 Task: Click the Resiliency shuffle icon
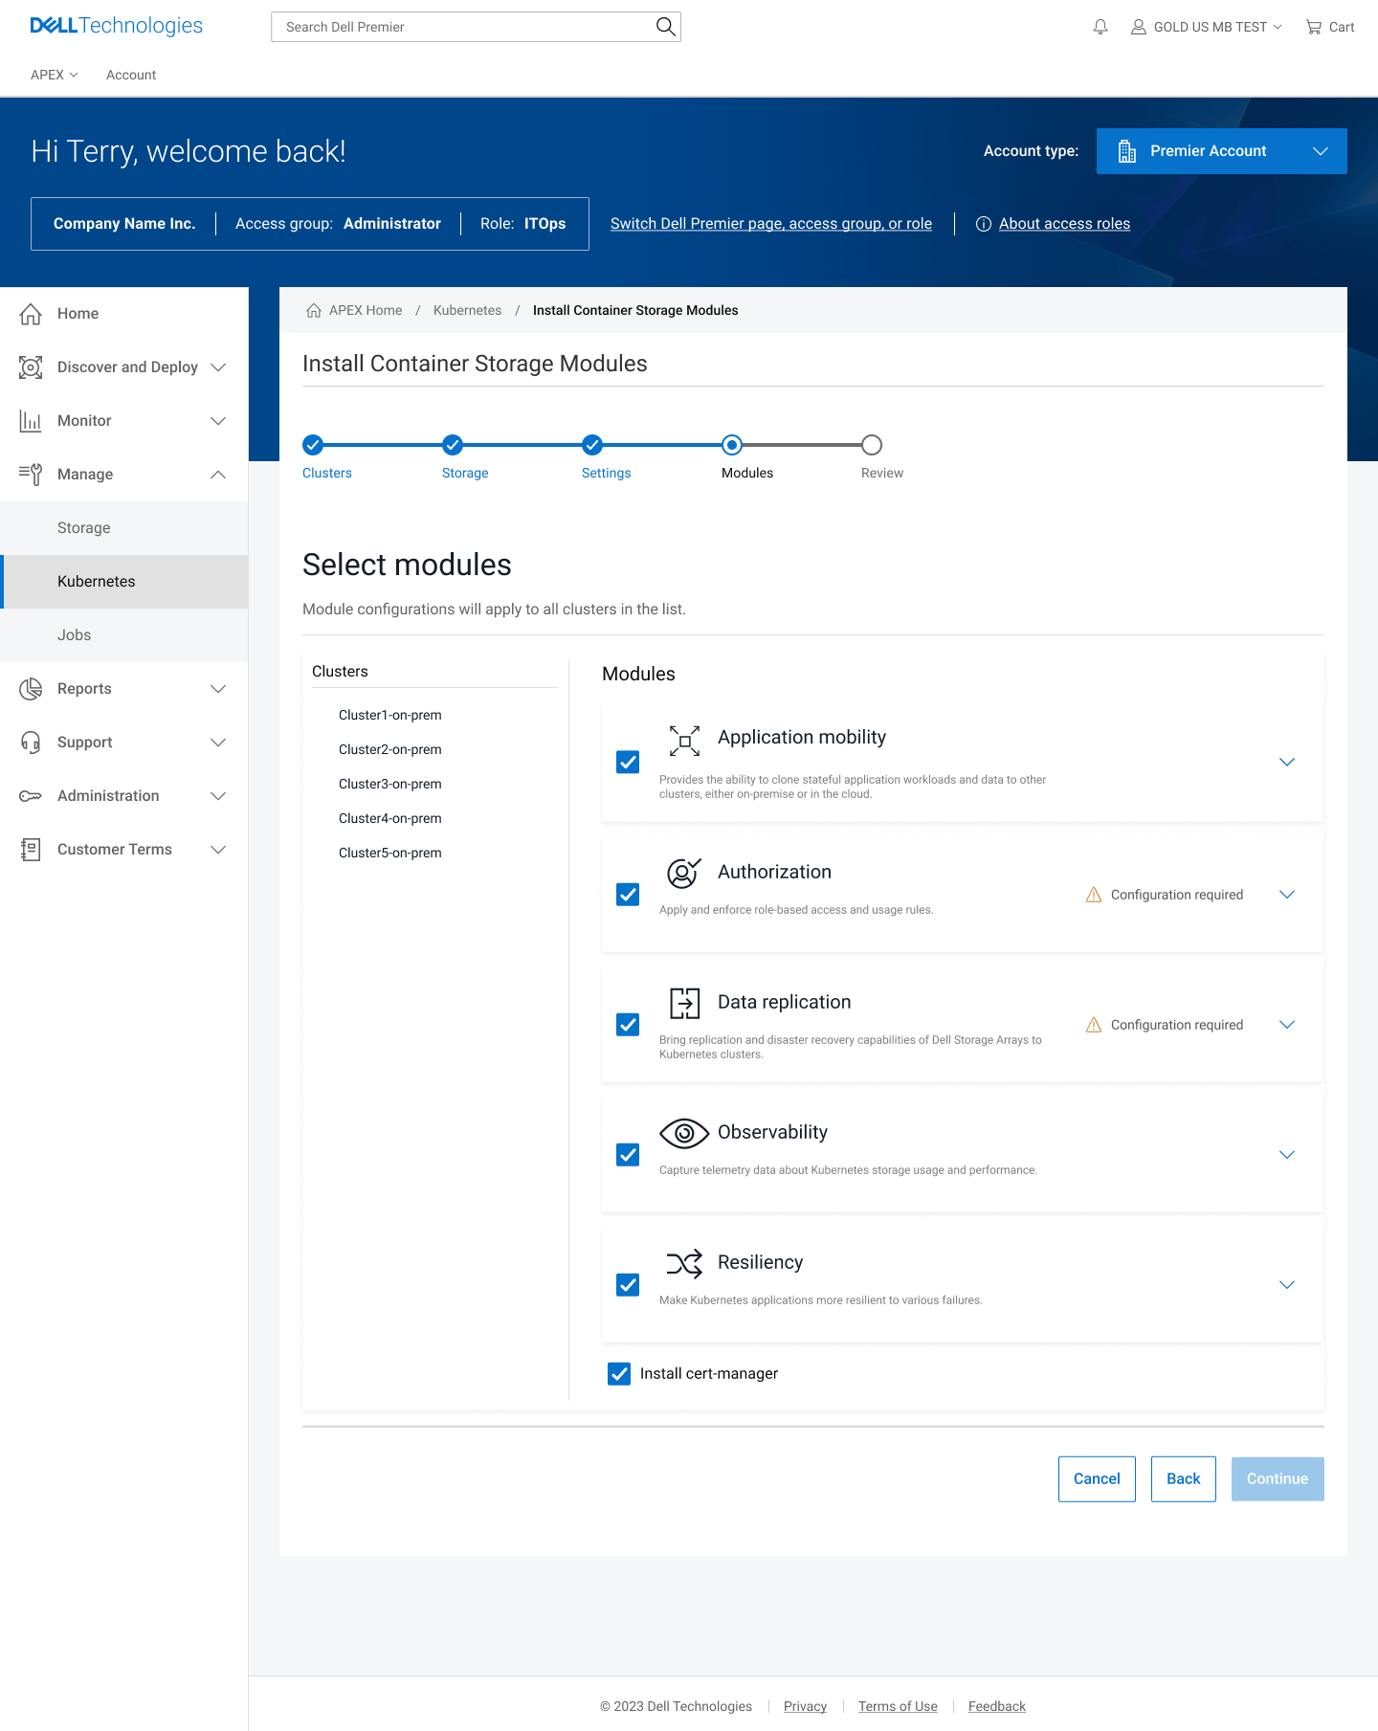coord(684,1263)
